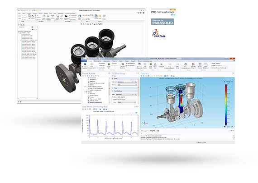Screen dimensions: 258x183
Task: Click Appearance sphere icon in Creo ribbon
Action: 66,16
